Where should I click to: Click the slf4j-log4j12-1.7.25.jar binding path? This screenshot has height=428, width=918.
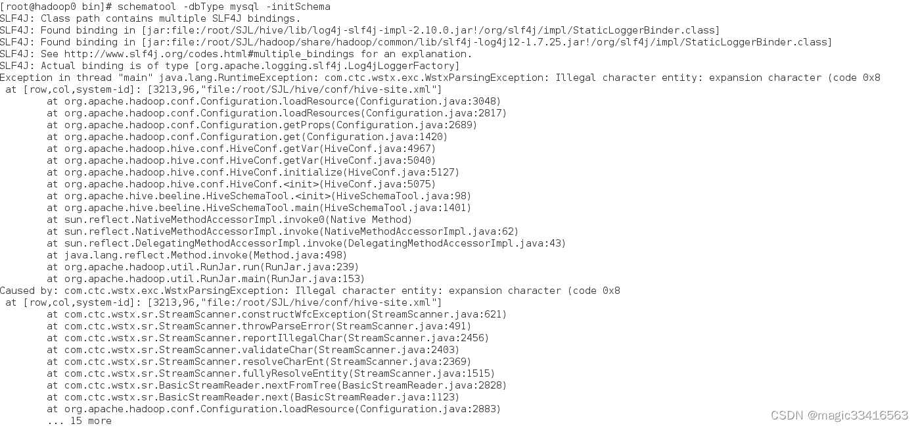click(487, 42)
